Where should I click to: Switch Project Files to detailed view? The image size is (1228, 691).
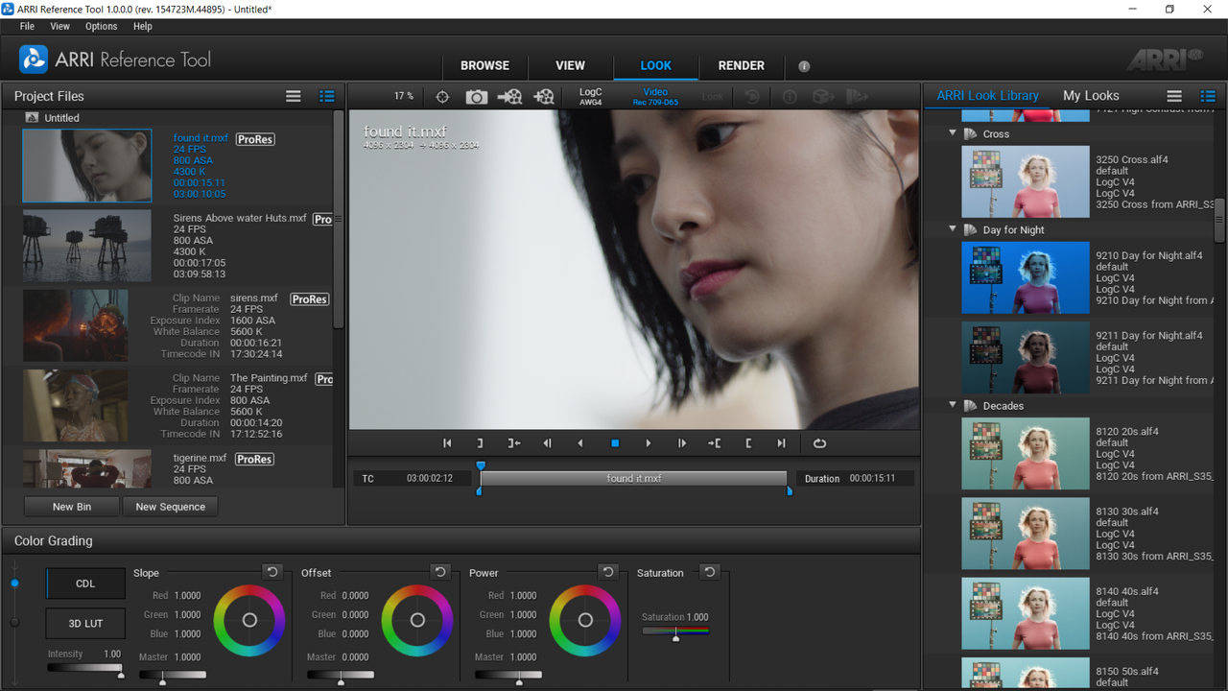click(x=326, y=96)
